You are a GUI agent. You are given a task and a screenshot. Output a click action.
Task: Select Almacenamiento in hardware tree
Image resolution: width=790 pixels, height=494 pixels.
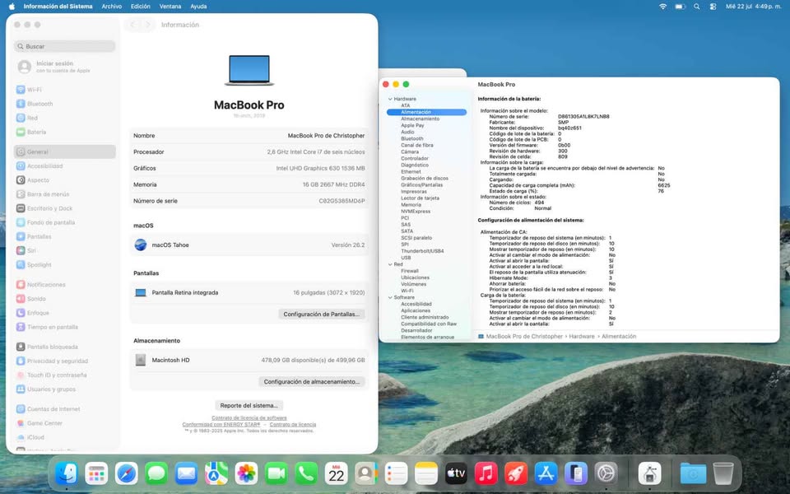coord(421,119)
